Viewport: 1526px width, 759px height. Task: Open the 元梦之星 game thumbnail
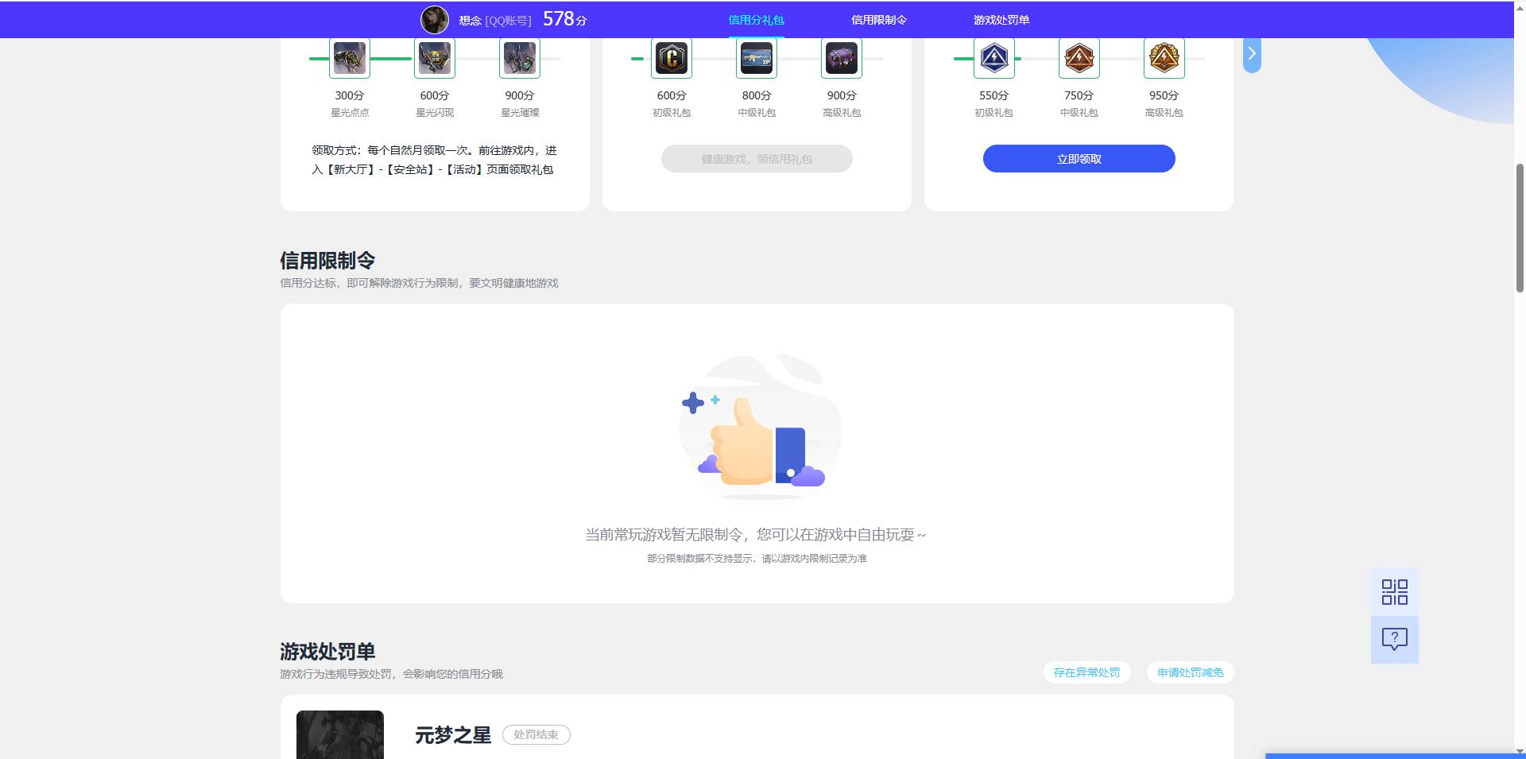340,734
